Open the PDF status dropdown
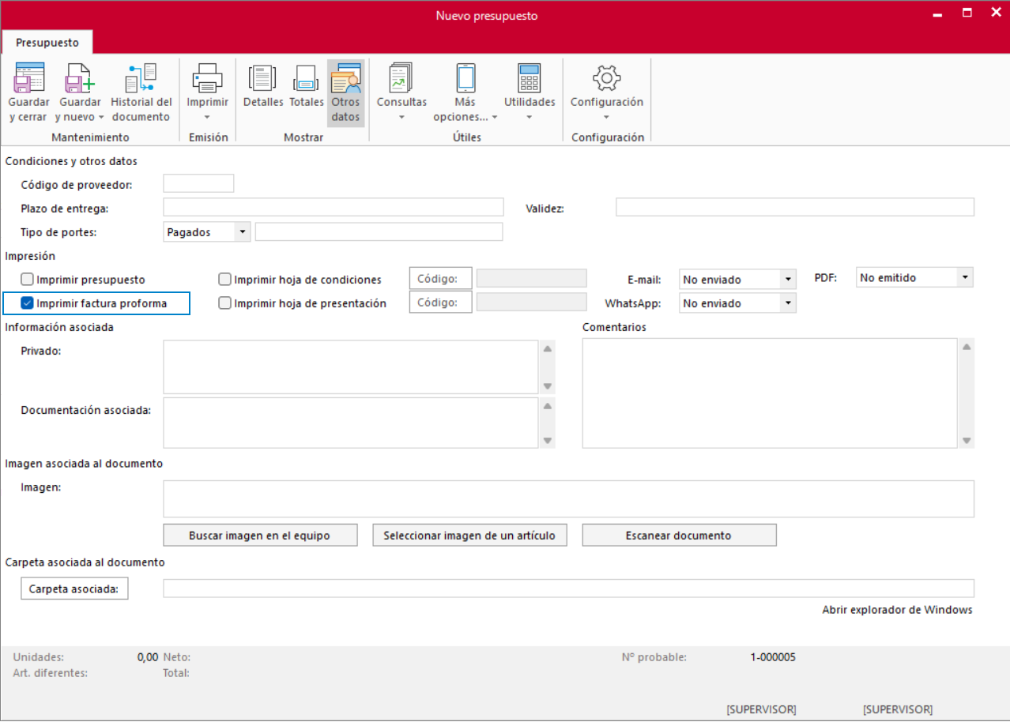The height and width of the screenshot is (722, 1010). [965, 277]
